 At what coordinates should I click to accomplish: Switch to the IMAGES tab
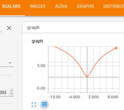click(x=38, y=6)
